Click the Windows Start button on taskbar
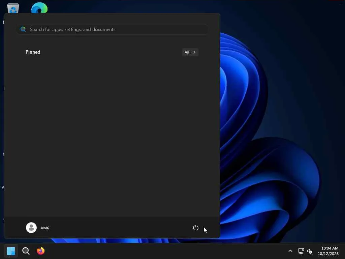The image size is (345, 259). click(11, 251)
